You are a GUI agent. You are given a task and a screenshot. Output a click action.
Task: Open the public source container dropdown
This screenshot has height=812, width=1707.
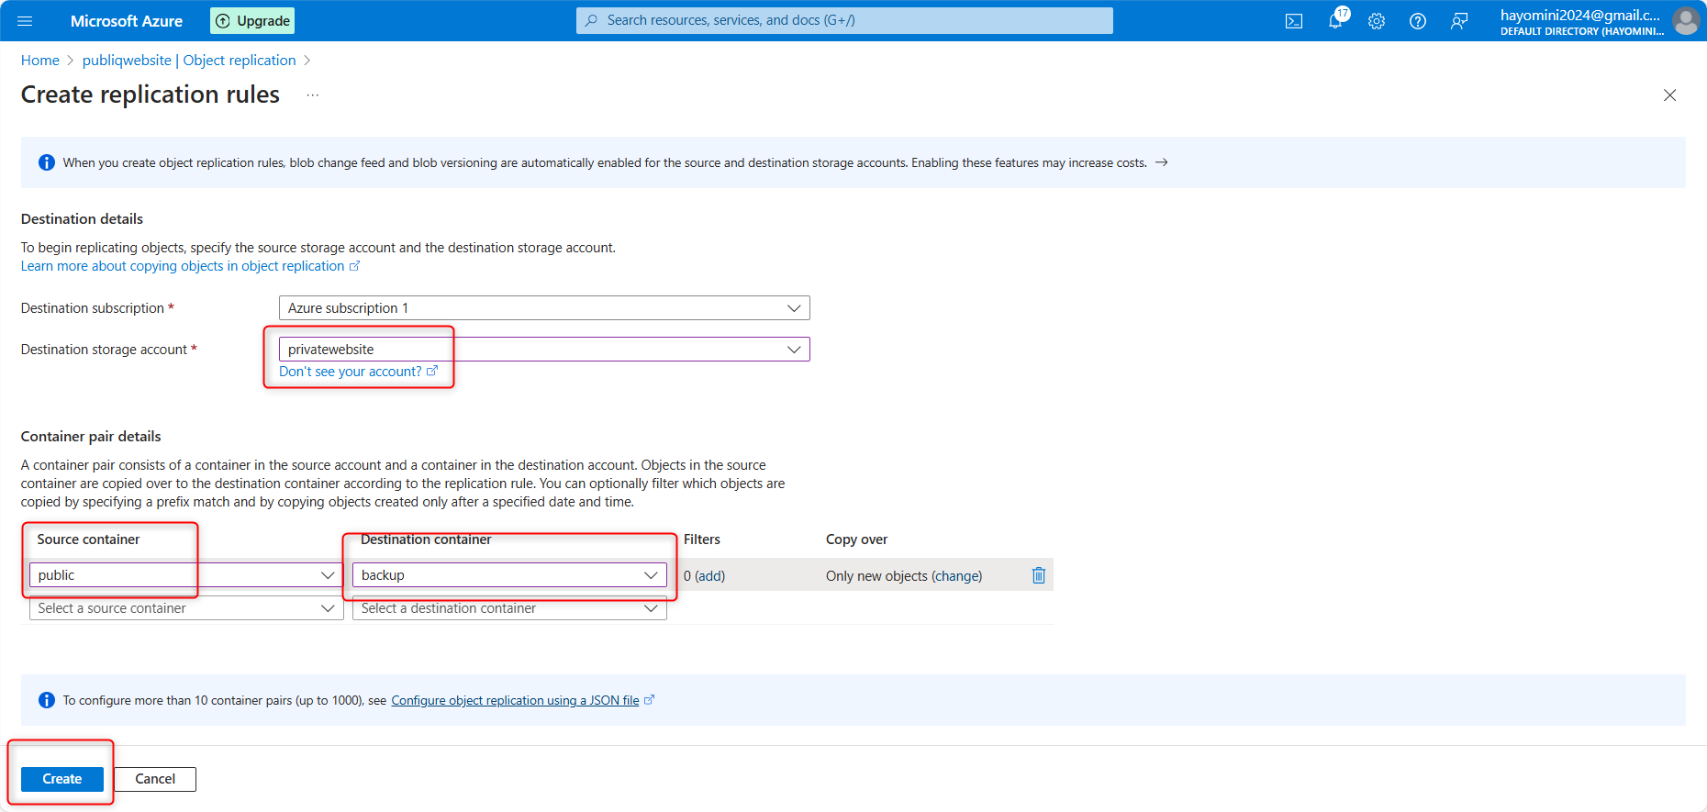point(186,575)
